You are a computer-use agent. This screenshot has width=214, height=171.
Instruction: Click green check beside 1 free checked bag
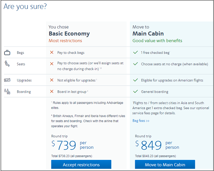point(135,53)
